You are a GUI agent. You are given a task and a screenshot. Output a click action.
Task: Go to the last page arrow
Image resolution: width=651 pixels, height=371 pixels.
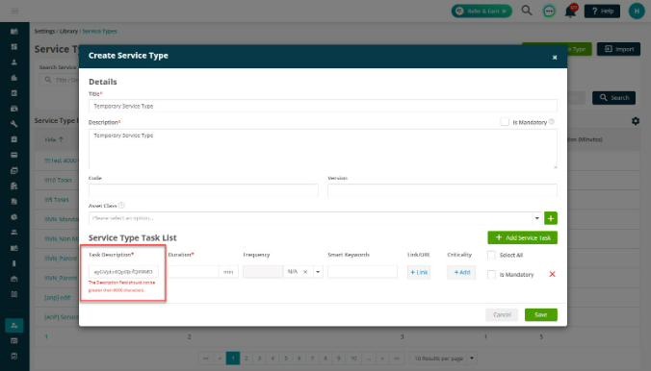[397, 359]
